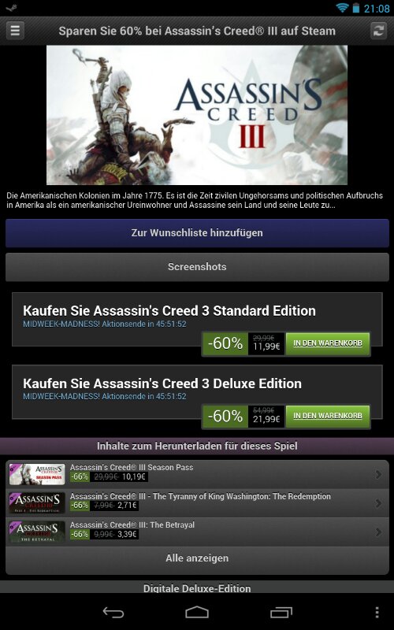The height and width of the screenshot is (630, 394).
Task: Tap the Wi-Fi status icon
Action: (343, 8)
